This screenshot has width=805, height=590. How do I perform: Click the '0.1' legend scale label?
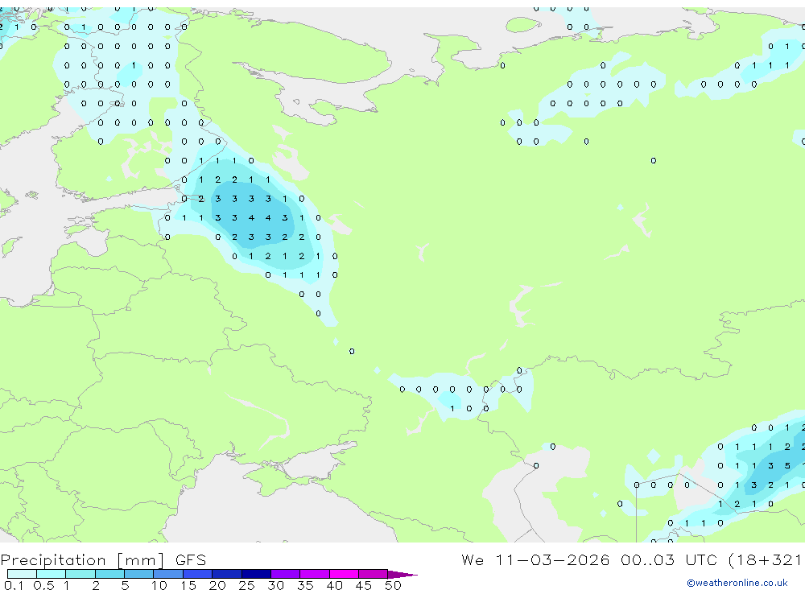point(14,585)
